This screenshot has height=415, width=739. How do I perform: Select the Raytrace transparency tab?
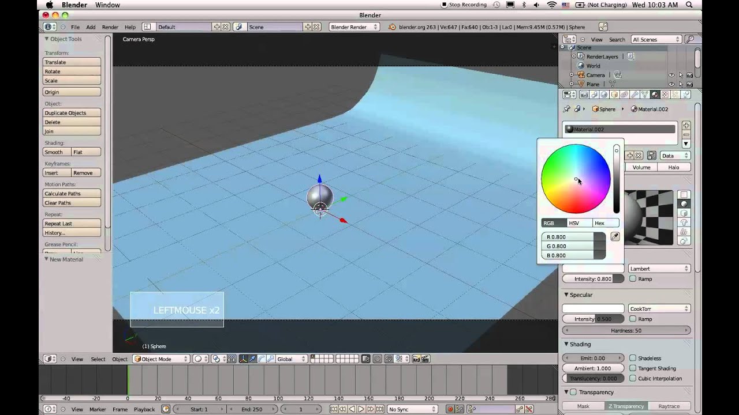click(x=669, y=406)
